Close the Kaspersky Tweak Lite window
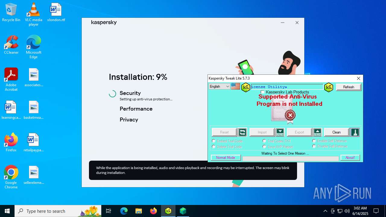 pos(359,78)
